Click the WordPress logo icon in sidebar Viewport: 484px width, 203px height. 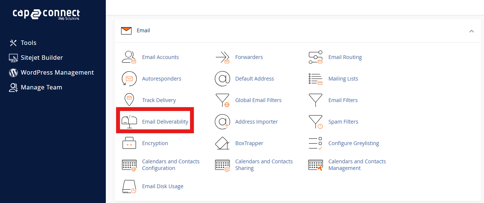pyautogui.click(x=13, y=73)
